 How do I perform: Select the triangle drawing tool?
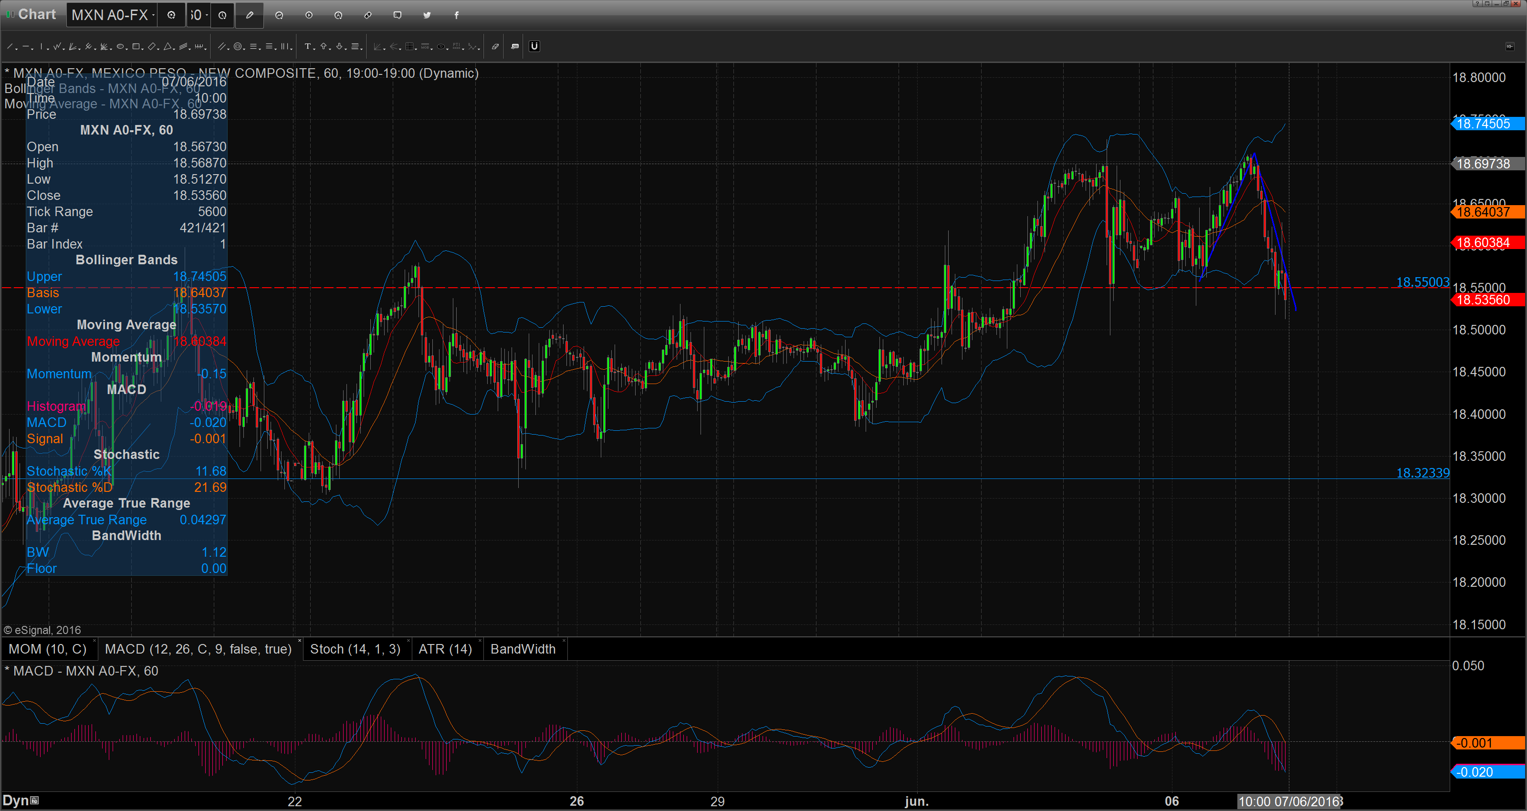coord(168,46)
